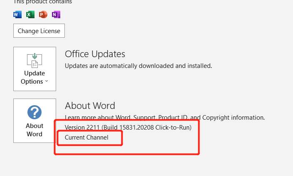Select the Current Channel text
The width and height of the screenshot is (293, 176).
tap(86, 137)
